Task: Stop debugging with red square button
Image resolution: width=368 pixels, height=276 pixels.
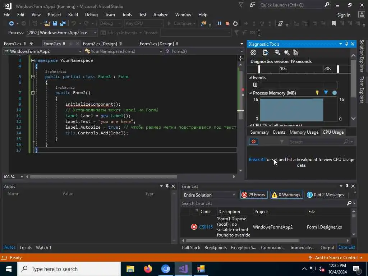Action: pos(227,23)
